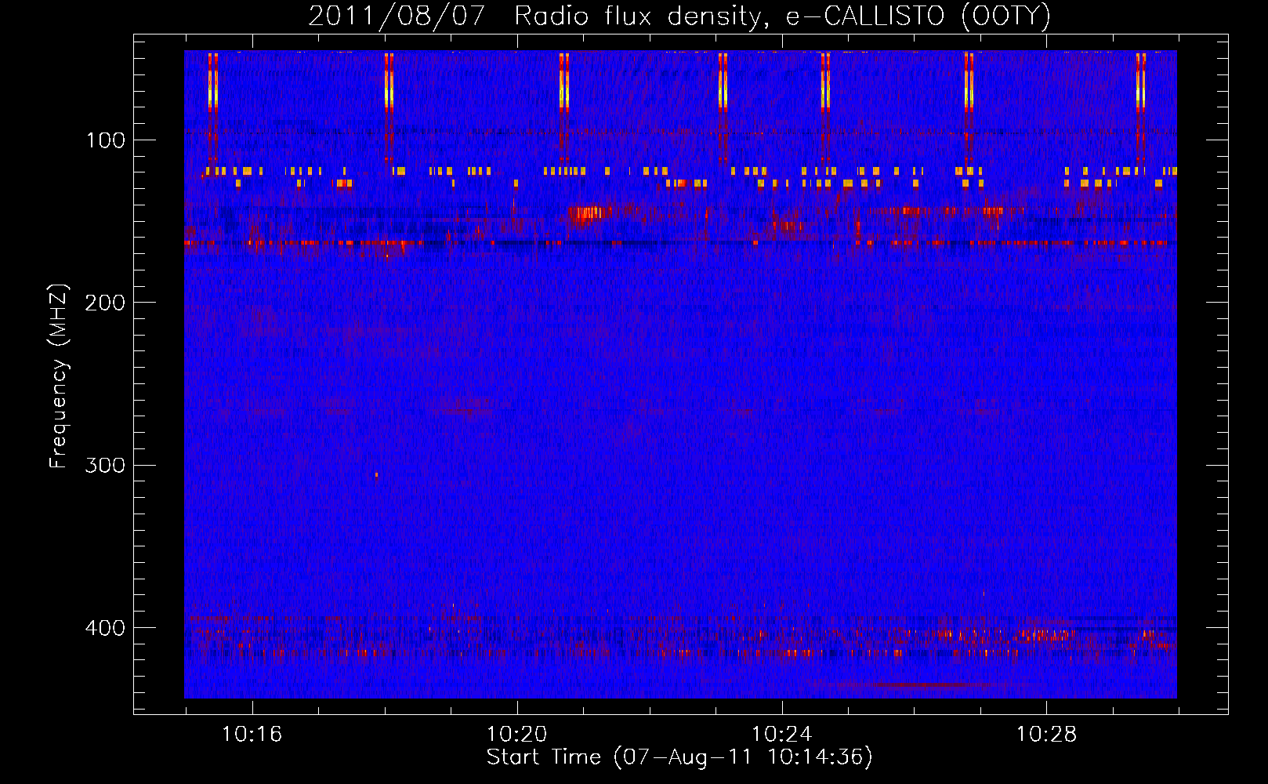Click the plot title 'Radio flux density, e-CALLISTO (OOTY)'
Viewport: 1268px width, 784px height.
point(782,16)
